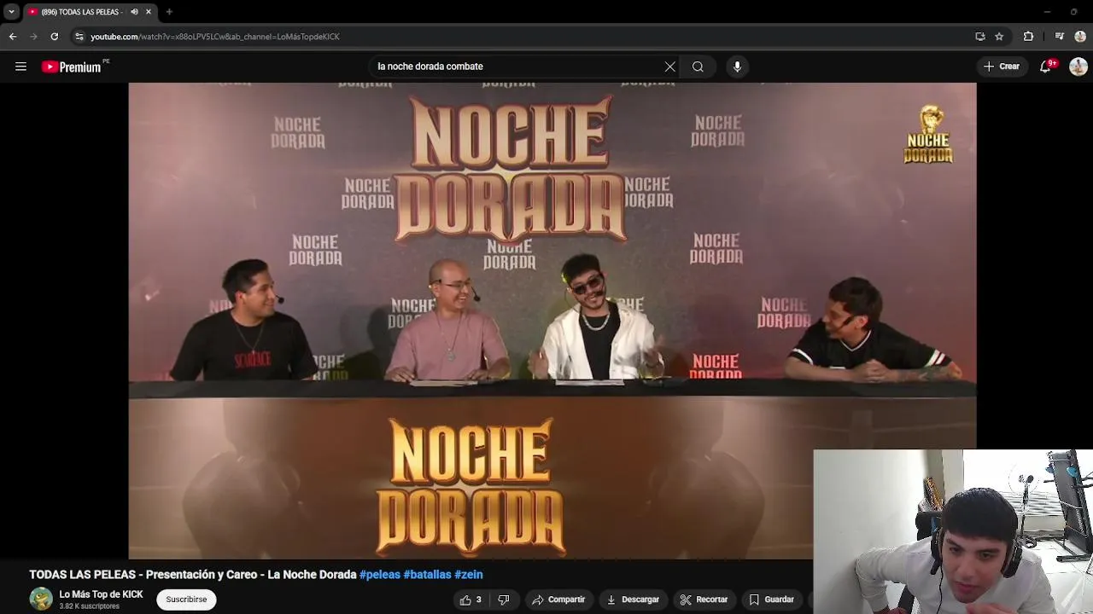This screenshot has height=614, width=1093.
Task: Minimize the browser window
Action: (1047, 12)
